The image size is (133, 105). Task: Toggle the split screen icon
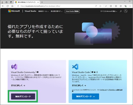pos(116,6)
